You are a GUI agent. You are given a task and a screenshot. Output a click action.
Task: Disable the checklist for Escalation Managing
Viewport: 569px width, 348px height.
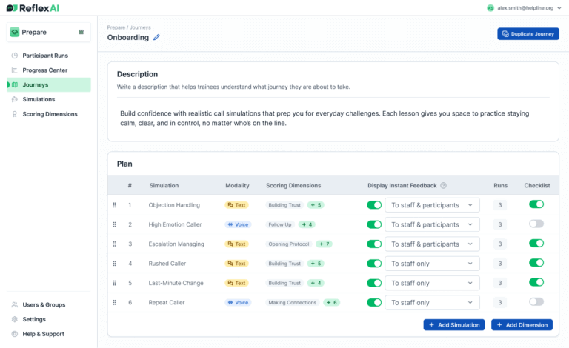(x=536, y=244)
